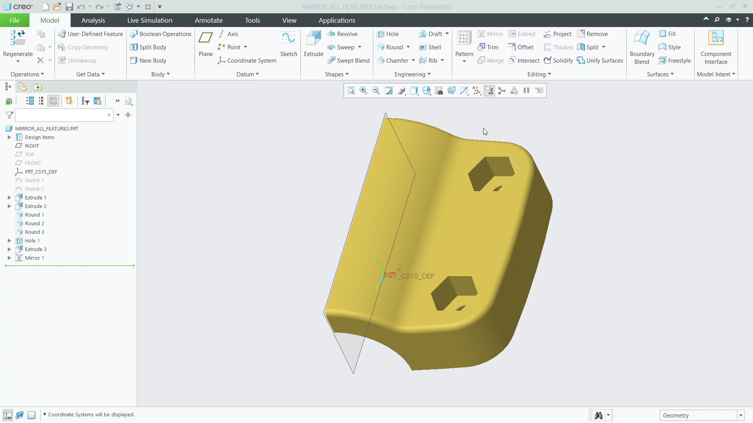Click the Zoom In icon

pyautogui.click(x=364, y=91)
